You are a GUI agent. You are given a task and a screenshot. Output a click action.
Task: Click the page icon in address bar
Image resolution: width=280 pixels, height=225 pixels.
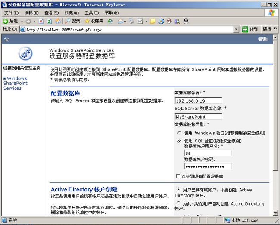[x=22, y=29]
